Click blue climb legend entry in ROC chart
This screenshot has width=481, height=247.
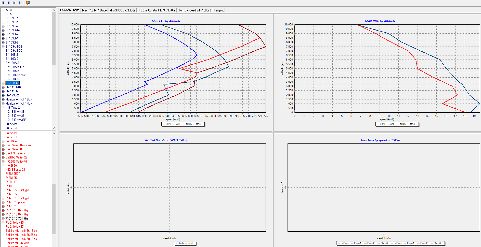pyautogui.click(x=179, y=243)
